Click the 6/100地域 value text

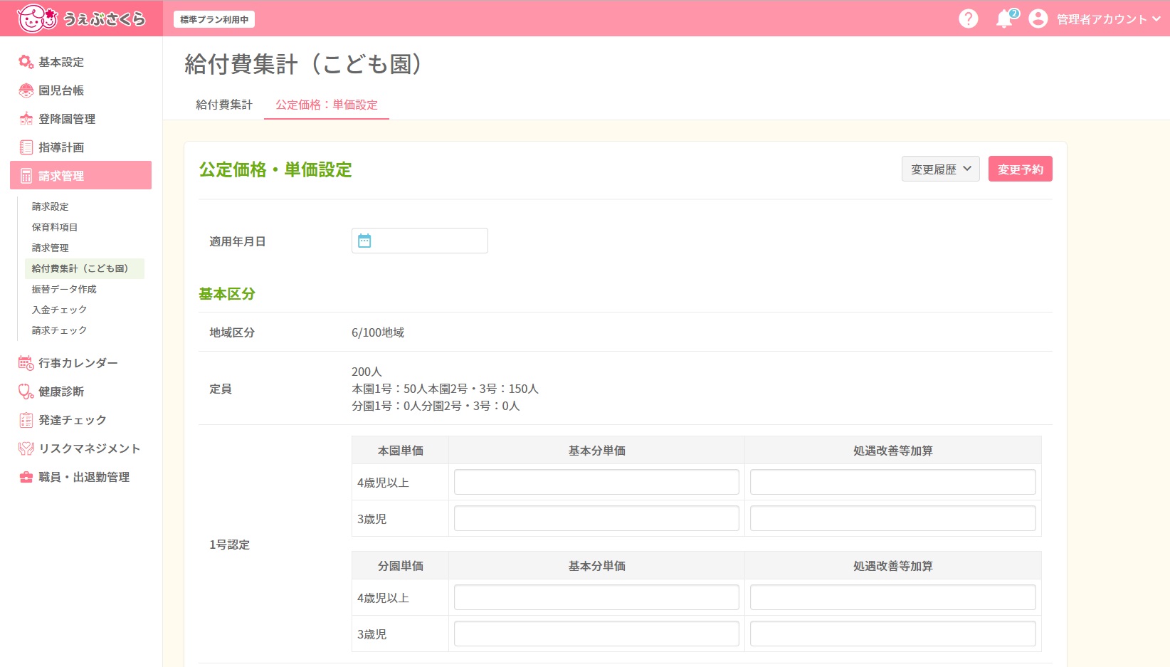click(x=378, y=332)
